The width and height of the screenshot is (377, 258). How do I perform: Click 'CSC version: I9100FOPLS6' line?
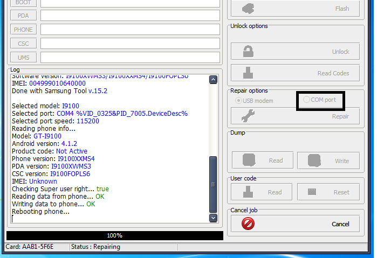point(51,174)
